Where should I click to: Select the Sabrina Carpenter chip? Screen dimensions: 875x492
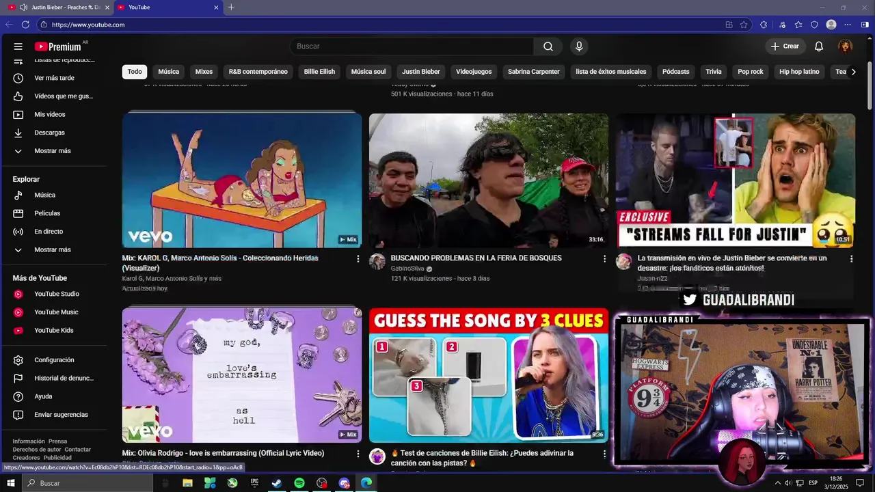point(534,72)
